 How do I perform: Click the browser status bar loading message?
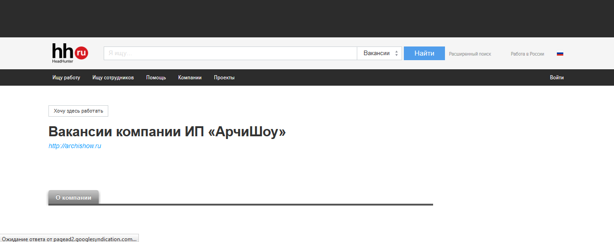pyautogui.click(x=69, y=238)
